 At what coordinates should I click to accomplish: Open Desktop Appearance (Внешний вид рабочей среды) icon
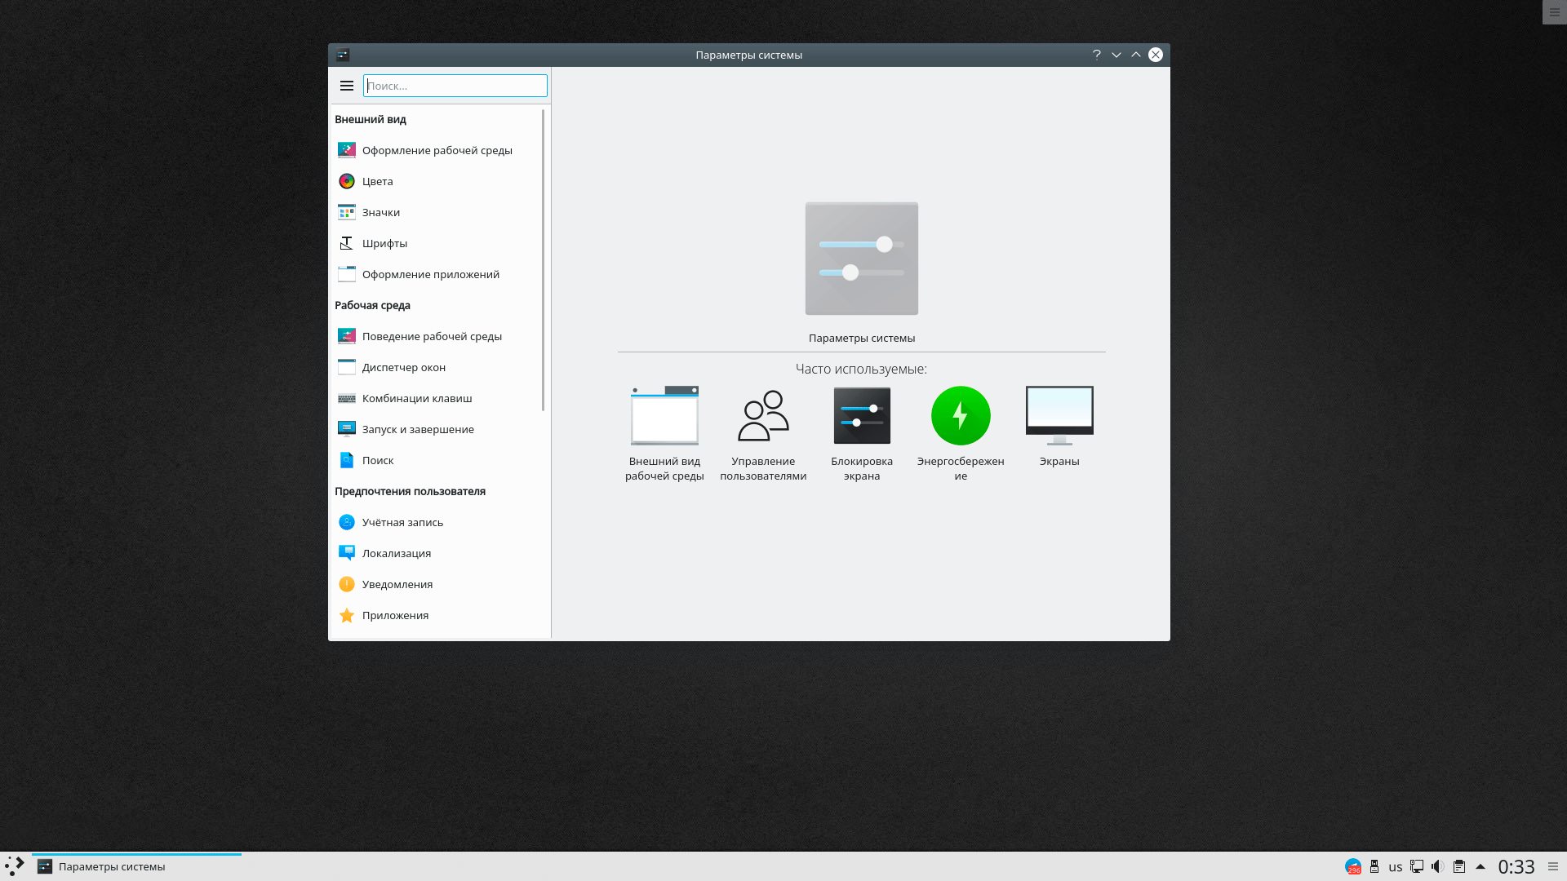click(x=664, y=416)
